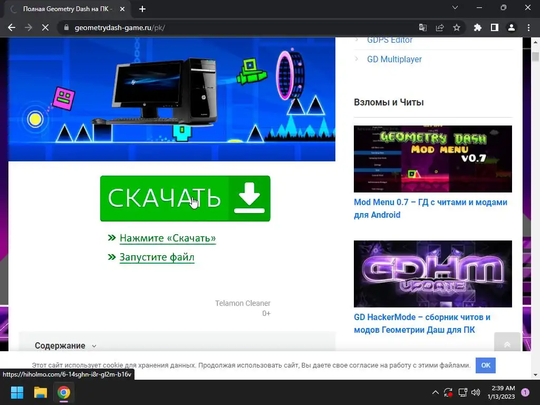The width and height of the screenshot is (540, 405).
Task: Open the Запустите файл link
Action: [x=157, y=257]
